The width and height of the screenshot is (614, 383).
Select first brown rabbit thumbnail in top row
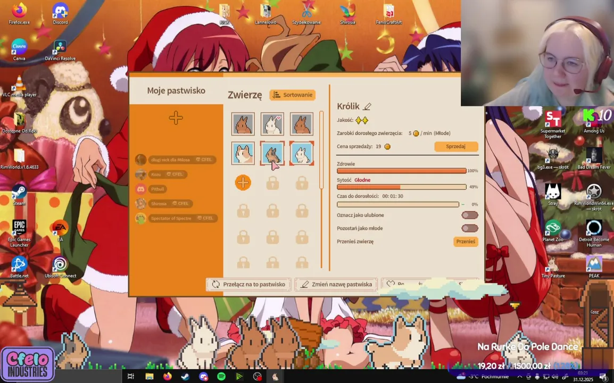coord(243,124)
